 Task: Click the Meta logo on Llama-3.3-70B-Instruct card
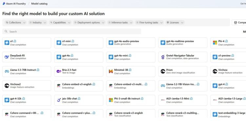click(7, 71)
